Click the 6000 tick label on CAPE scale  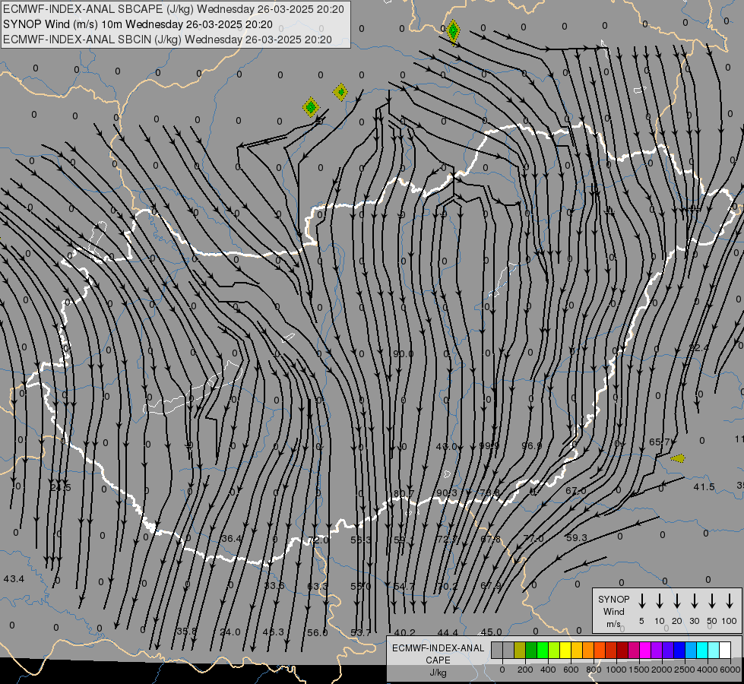pyautogui.click(x=730, y=670)
